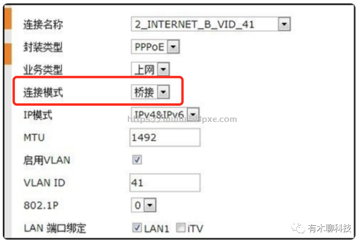Open the 802.1P priority dropdown
Image resolution: width=363 pixels, height=244 pixels.
[150, 205]
